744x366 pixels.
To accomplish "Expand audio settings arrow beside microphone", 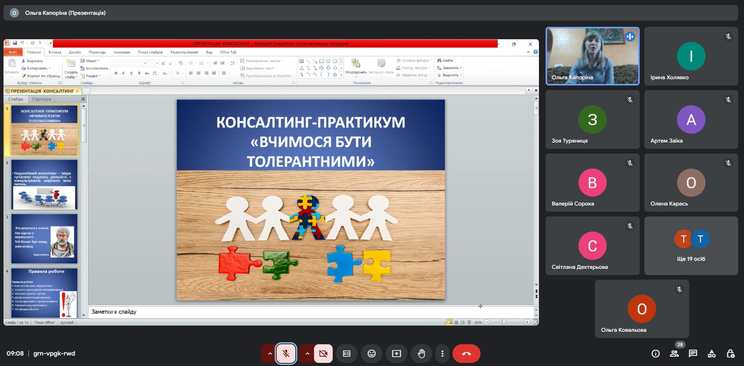I will tap(269, 354).
